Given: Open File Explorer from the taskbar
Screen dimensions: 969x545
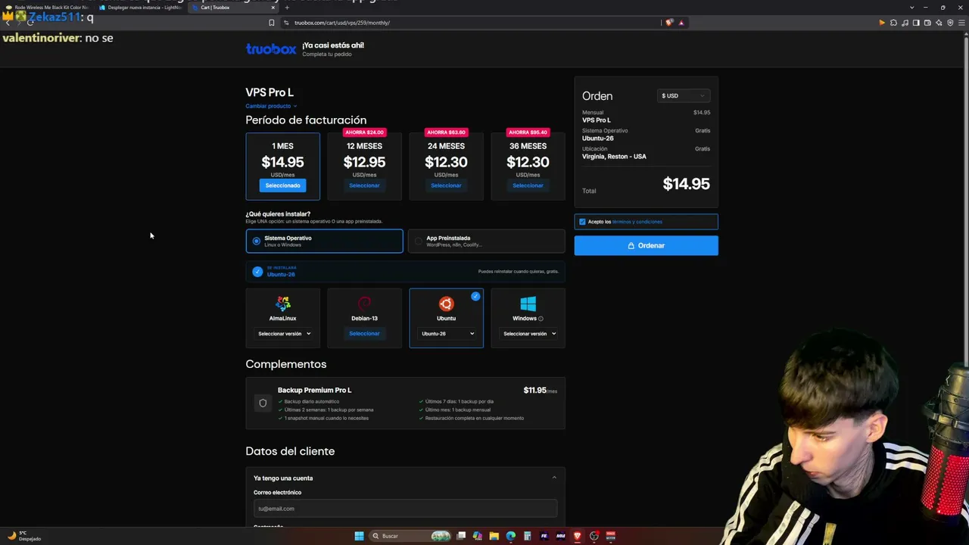Looking at the screenshot, I should [494, 536].
